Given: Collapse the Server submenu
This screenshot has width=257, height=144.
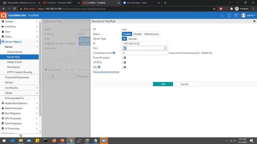Looking at the screenshot, I should (19, 47).
